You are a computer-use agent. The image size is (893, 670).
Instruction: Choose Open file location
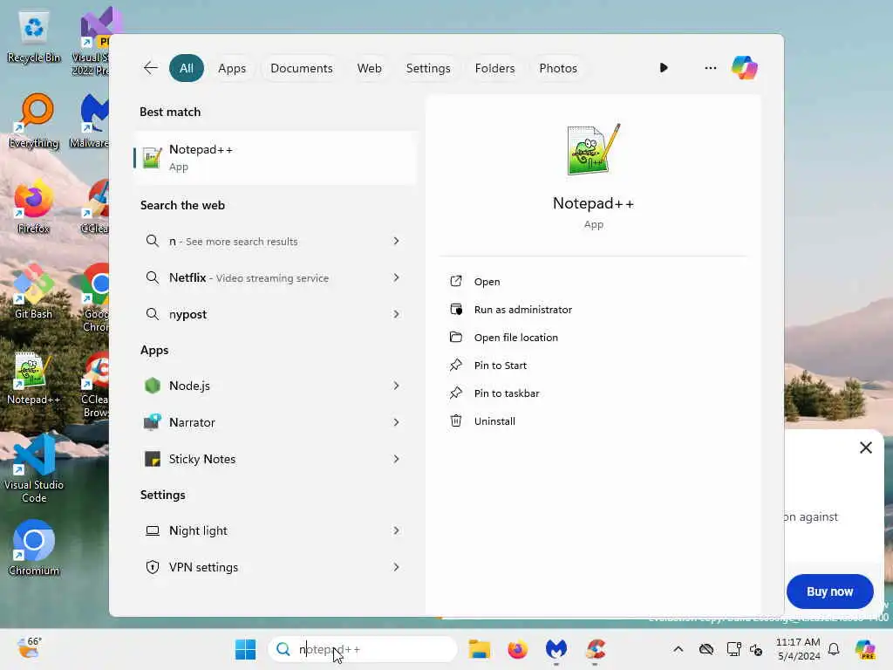(593, 338)
